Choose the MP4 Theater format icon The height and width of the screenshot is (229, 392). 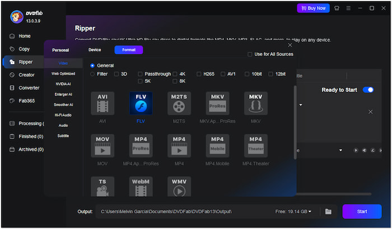coord(255,146)
